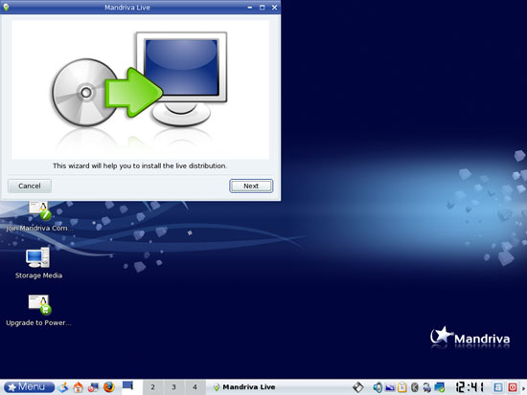Click the Next button in the wizard
This screenshot has height=395, width=527.
tap(251, 186)
